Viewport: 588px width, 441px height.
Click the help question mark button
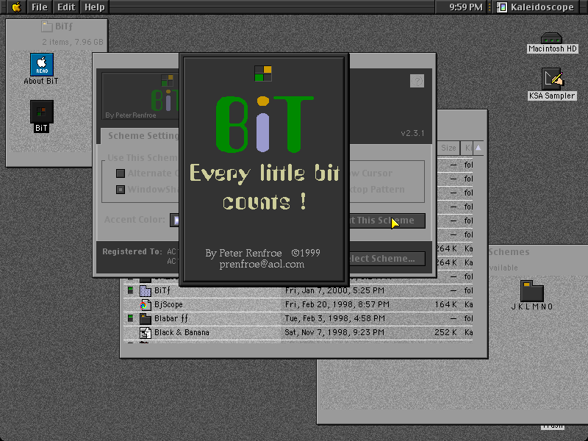(x=417, y=81)
